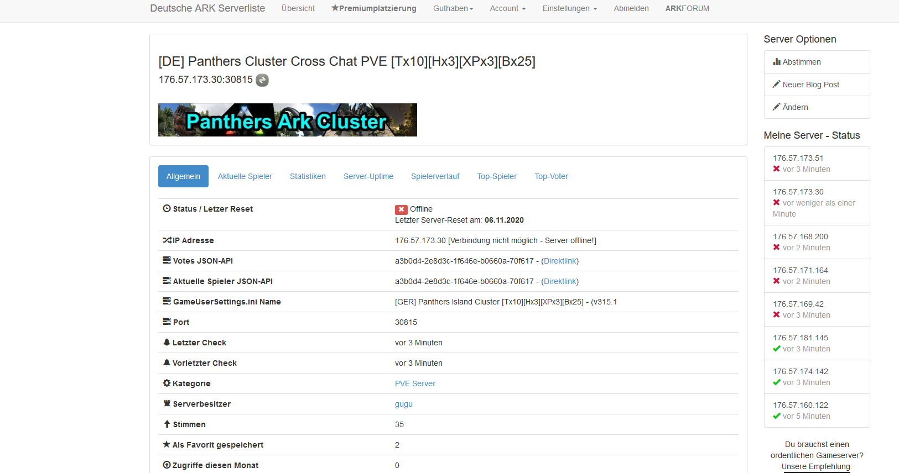Screen dimensions: 899x473
Task: Click the shuffle icon beside IP Adresse
Action: point(167,240)
